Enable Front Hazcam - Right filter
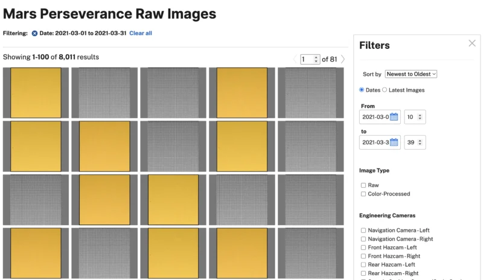Viewport: 483px width, 280px height. [x=363, y=256]
